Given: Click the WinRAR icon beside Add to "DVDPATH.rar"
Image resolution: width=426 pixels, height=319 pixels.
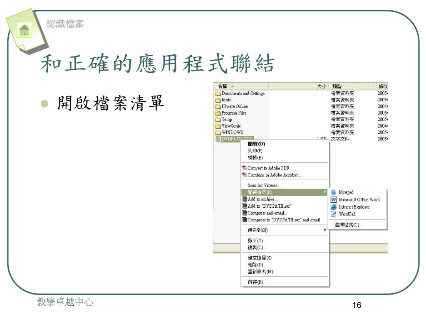Looking at the screenshot, I should 245,206.
